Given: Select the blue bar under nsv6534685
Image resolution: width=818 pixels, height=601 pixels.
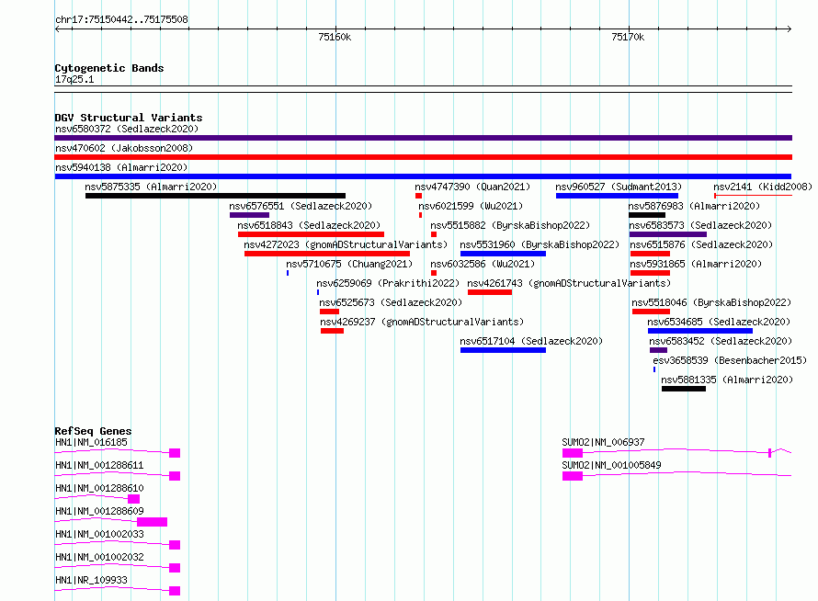Looking at the screenshot, I should coord(700,331).
